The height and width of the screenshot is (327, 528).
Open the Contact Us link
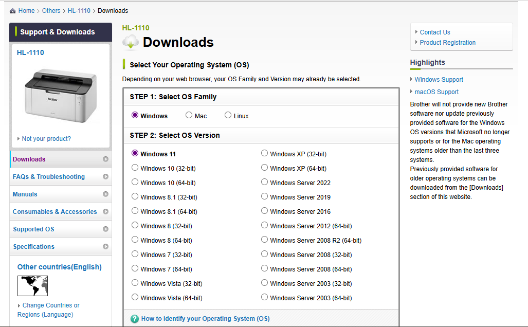point(434,32)
